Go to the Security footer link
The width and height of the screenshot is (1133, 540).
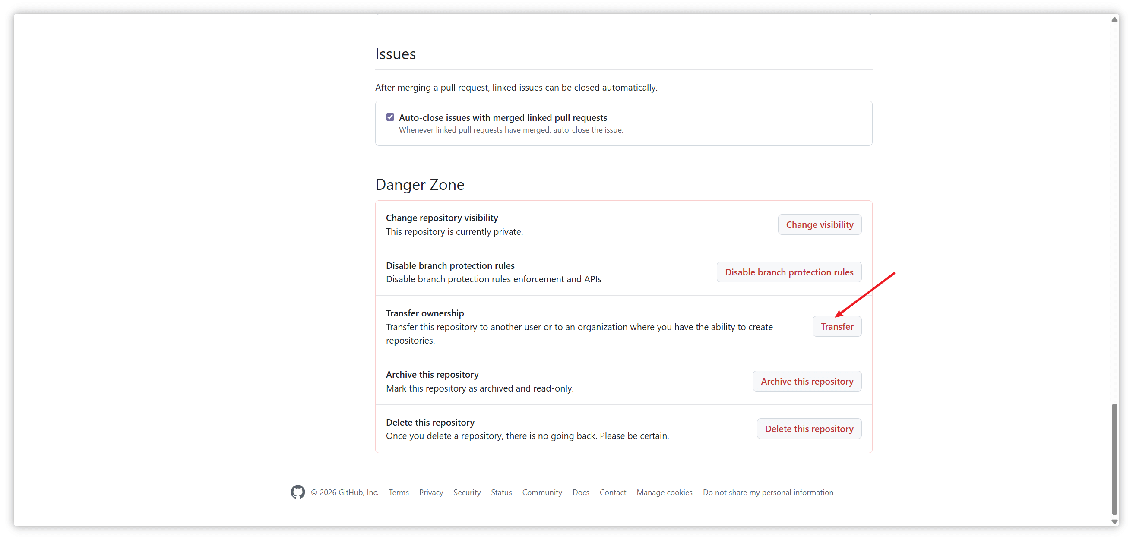coord(467,493)
